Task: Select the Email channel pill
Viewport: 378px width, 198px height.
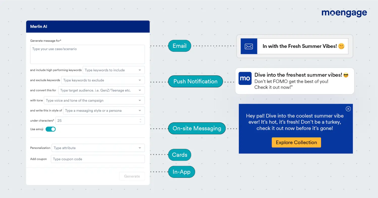Action: [x=179, y=46]
